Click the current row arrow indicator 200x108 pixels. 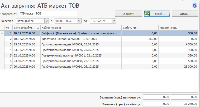coord(2,33)
